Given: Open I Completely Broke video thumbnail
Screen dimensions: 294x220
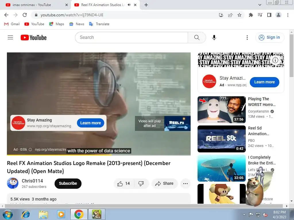Looking at the screenshot, I should point(222,168).
